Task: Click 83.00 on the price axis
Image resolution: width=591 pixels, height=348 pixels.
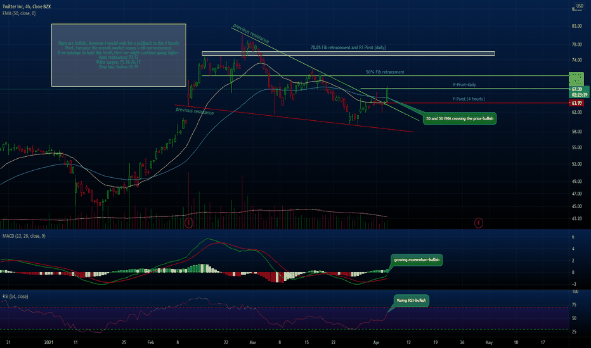Action: (576, 26)
